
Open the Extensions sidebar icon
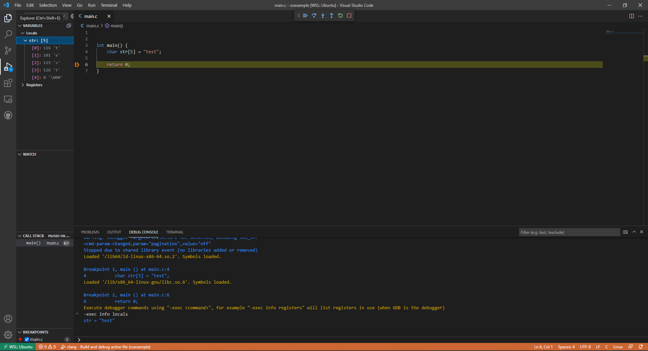[8, 83]
